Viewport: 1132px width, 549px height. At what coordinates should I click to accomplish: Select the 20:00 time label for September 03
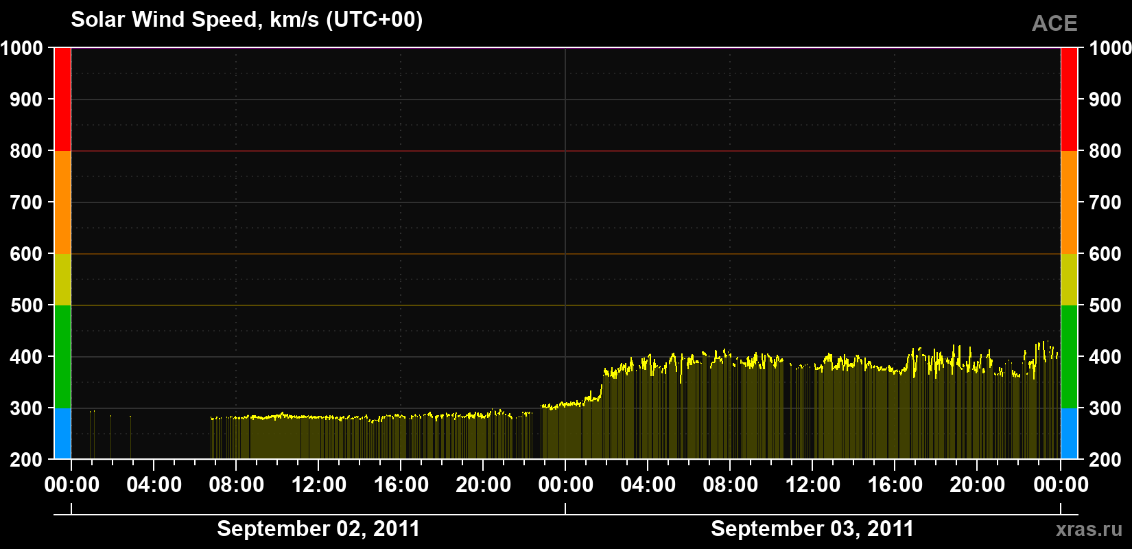click(978, 485)
